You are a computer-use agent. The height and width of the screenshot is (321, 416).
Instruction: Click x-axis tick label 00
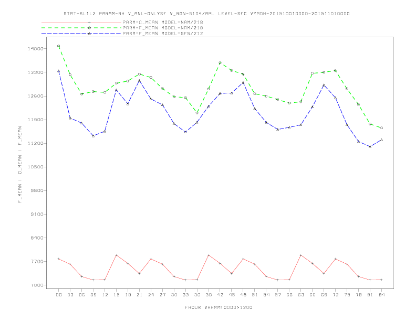(x=59, y=295)
